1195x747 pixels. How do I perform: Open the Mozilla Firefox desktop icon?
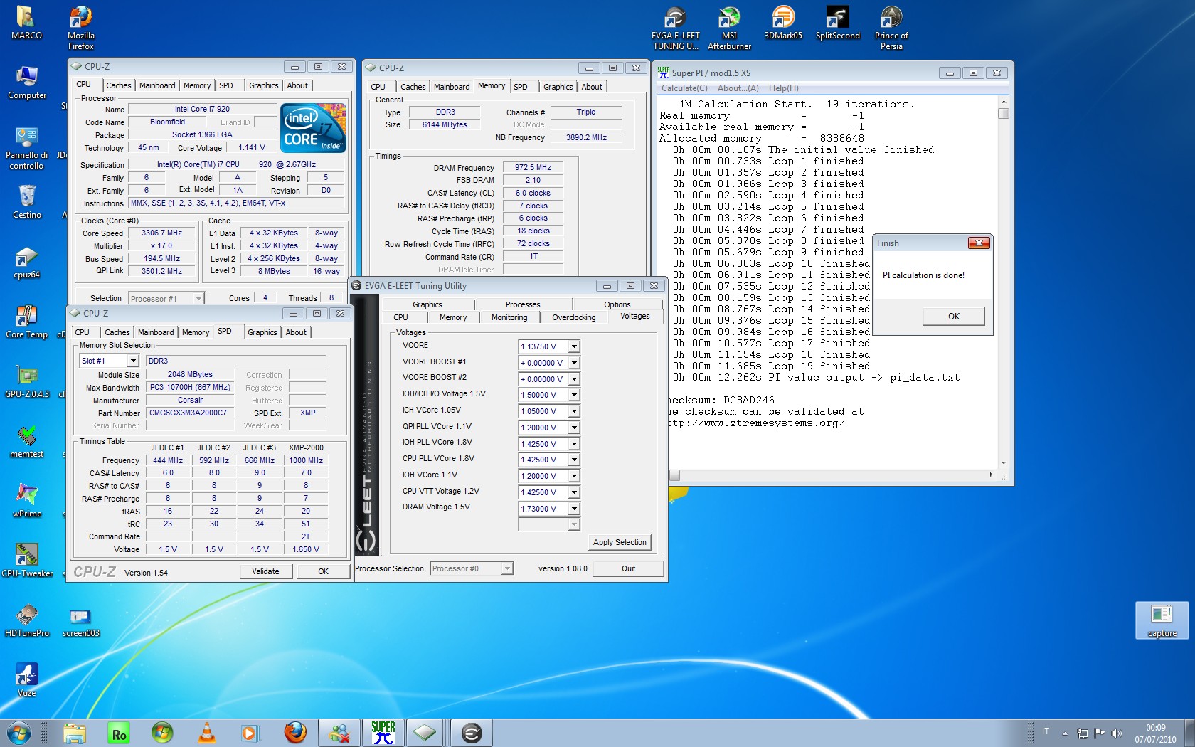(x=81, y=27)
